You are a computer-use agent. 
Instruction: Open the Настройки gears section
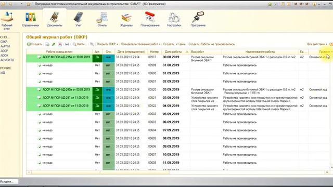coord(174,20)
